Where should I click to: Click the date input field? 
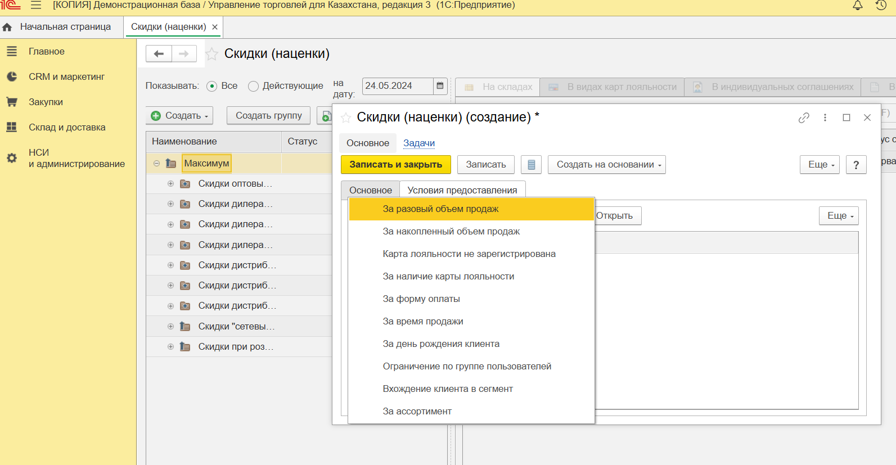(397, 86)
